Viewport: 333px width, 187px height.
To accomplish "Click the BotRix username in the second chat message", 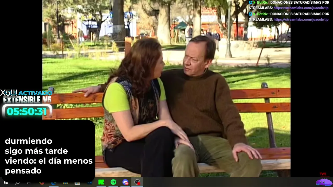I will coord(262,14).
